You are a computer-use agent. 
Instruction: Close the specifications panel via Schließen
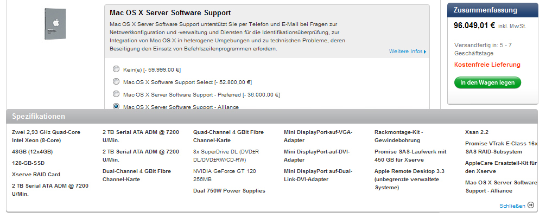coord(512,206)
